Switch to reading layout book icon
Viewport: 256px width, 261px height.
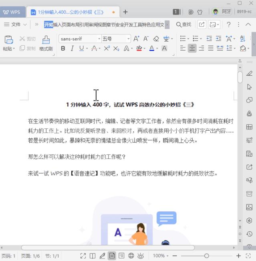(93, 256)
